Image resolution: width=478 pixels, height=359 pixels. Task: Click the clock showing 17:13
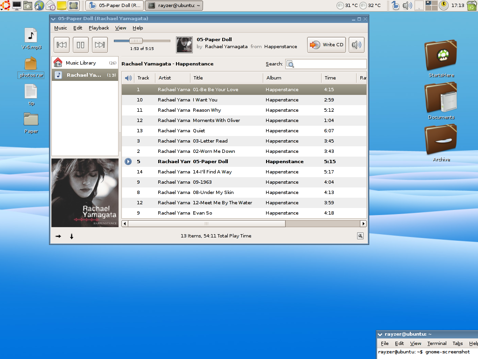click(x=457, y=5)
